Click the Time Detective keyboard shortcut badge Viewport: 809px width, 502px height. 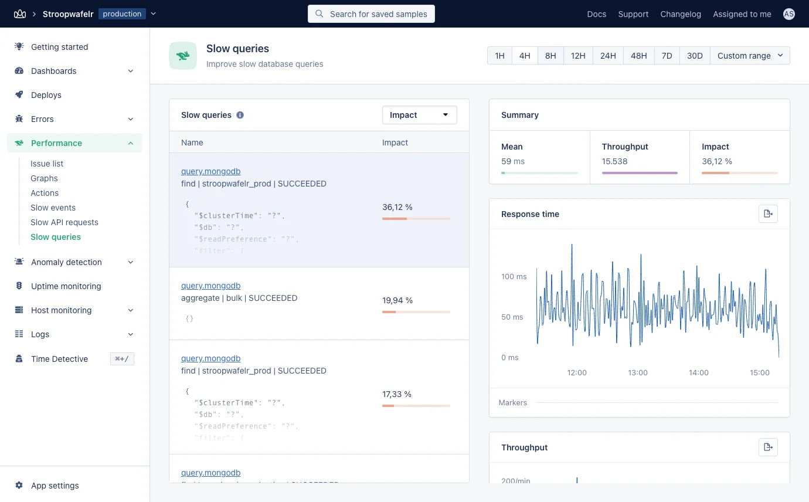[122, 359]
